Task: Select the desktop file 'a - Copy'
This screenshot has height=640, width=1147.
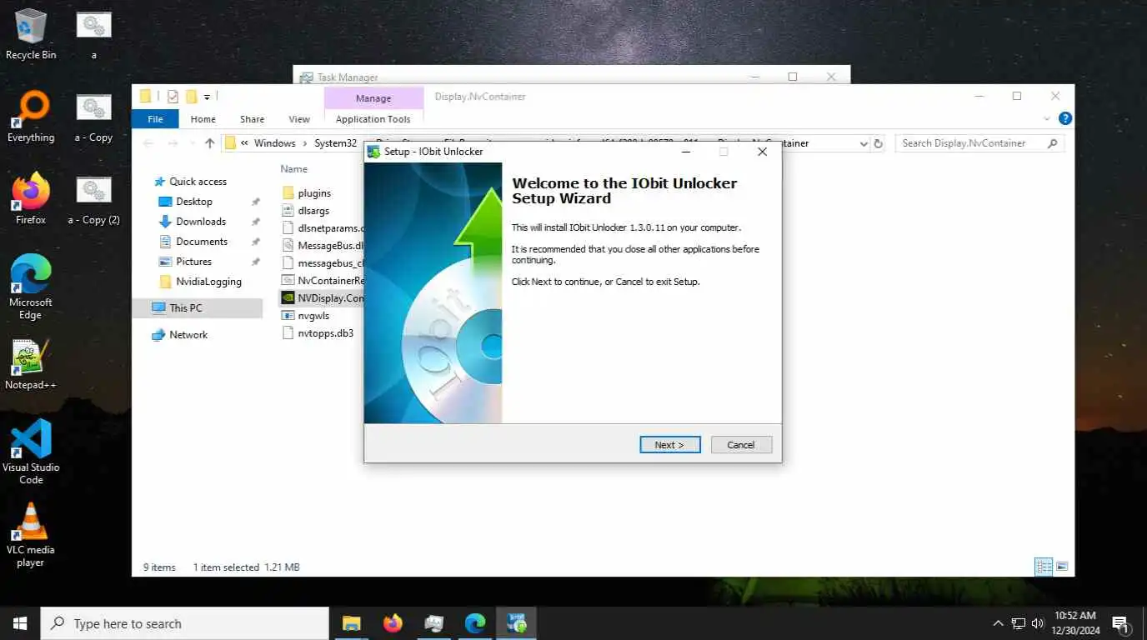Action: (93, 117)
